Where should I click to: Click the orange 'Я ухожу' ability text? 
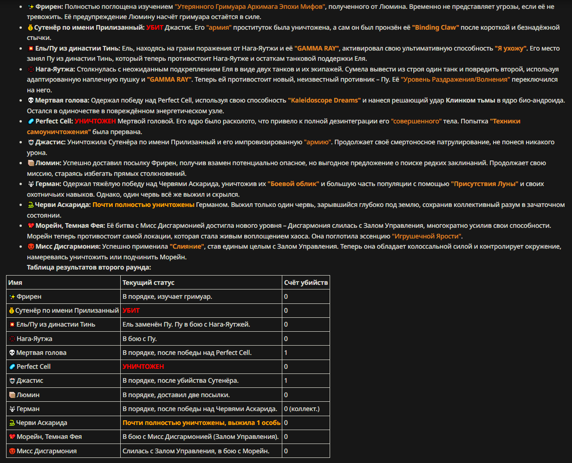click(x=511, y=49)
